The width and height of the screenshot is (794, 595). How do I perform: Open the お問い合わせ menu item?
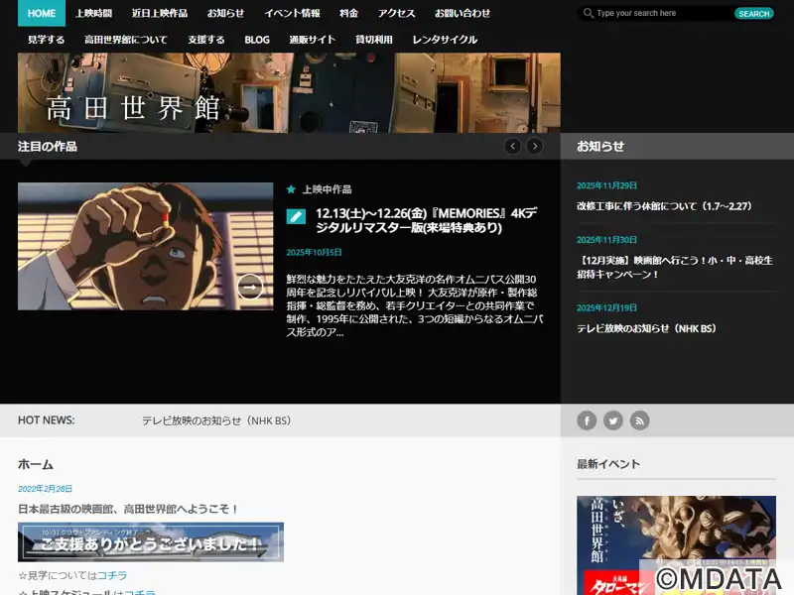pos(463,13)
